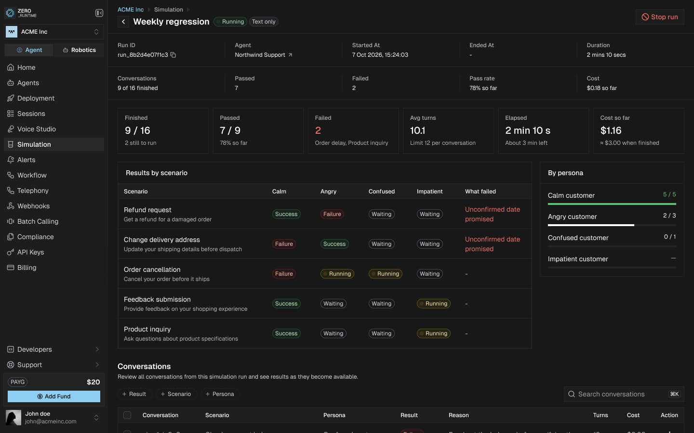Screen dimensions: 694x433
Task: Click the Workflow icon in sidebar
Action: (x=11, y=175)
